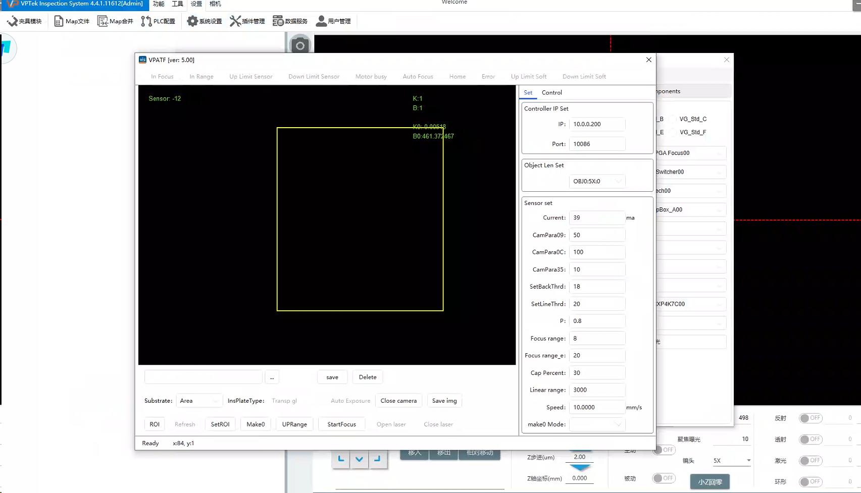Click the Focus range input field
The width and height of the screenshot is (861, 493).
coord(597,338)
